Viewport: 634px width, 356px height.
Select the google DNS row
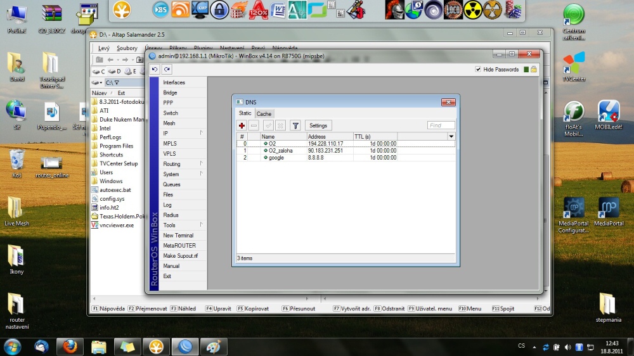[x=346, y=158]
